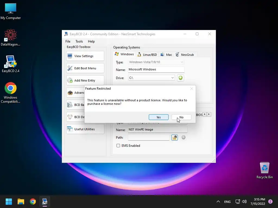Switch to EasyBCD taskbar icon
The image size is (278, 208).
coord(45,201)
